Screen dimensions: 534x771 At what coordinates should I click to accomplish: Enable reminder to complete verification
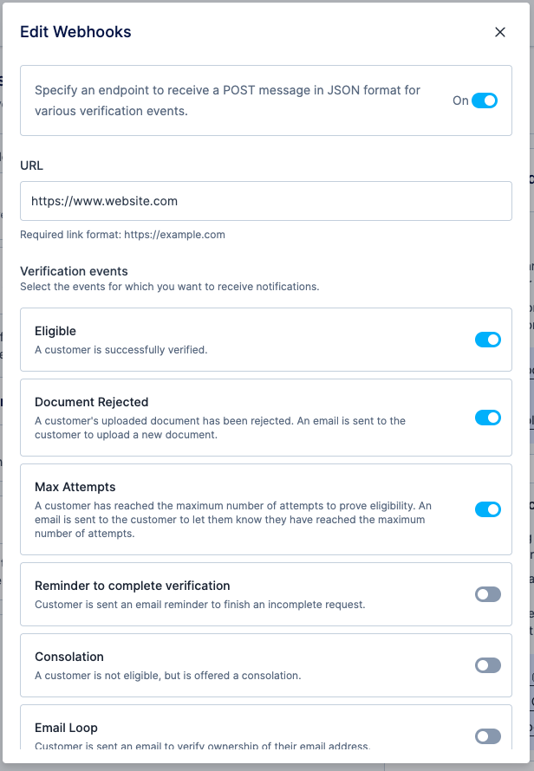tap(488, 594)
